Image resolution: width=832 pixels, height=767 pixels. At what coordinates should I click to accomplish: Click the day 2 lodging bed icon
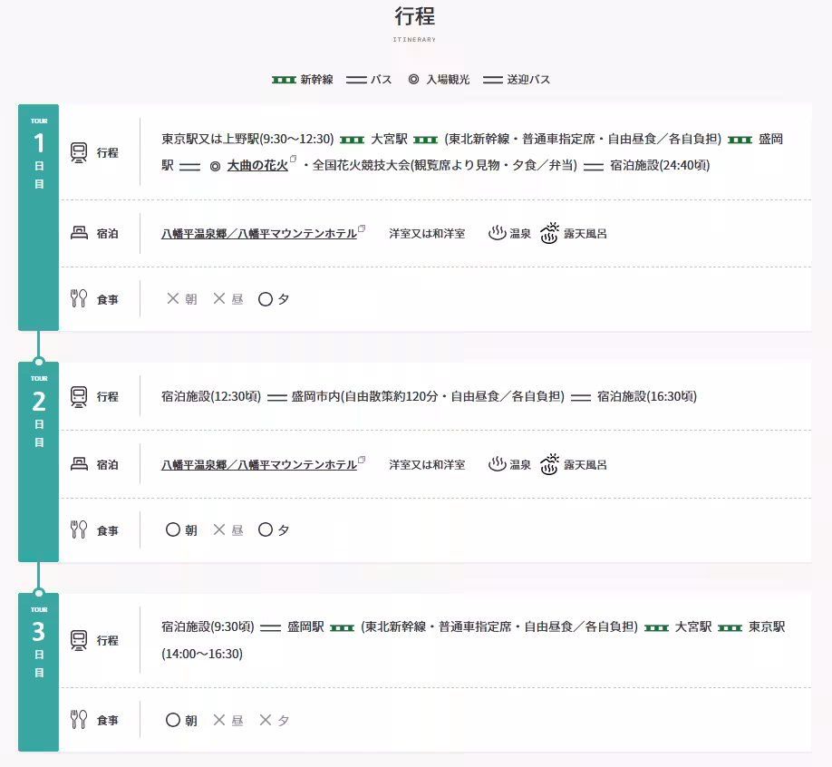tap(79, 464)
